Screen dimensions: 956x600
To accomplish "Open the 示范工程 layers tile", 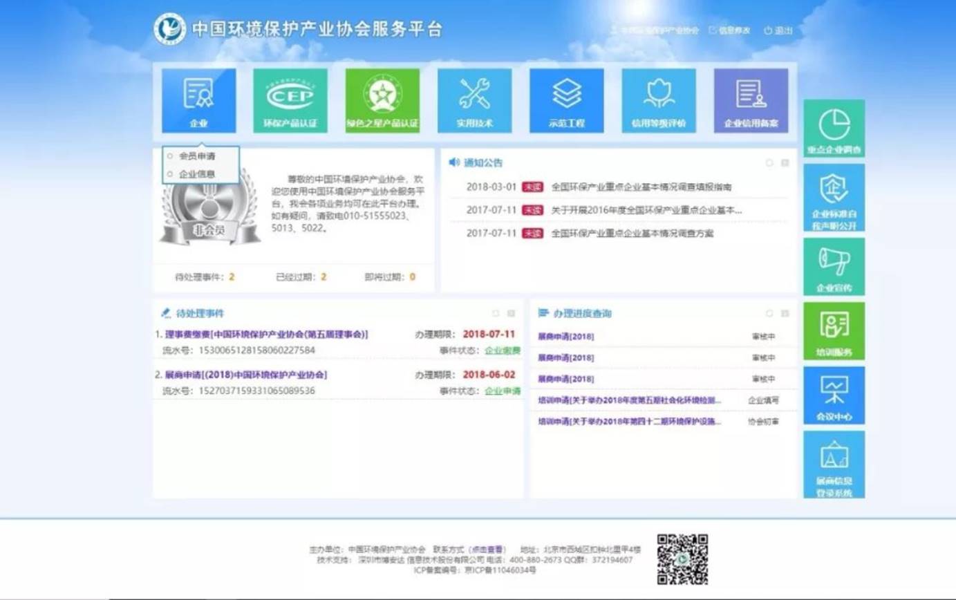I will point(566,100).
